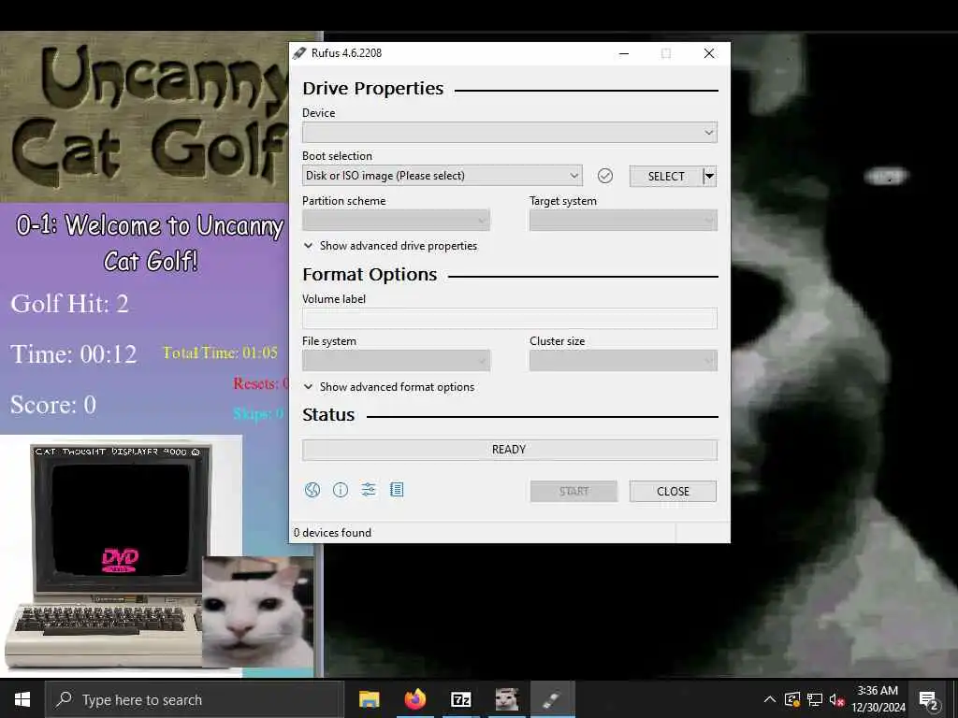
Task: Click the security warning tray icon
Action: click(791, 699)
